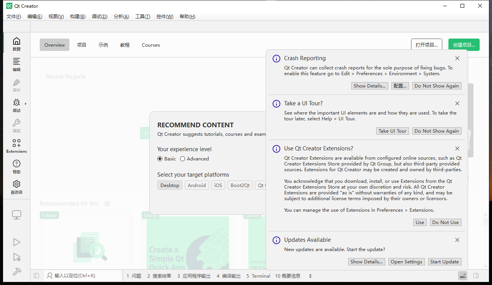Click the Crash Reporting info icon
492x285 pixels.
point(276,59)
